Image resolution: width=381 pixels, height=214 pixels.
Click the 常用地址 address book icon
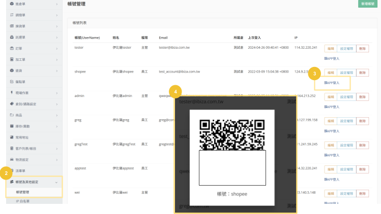(12, 137)
